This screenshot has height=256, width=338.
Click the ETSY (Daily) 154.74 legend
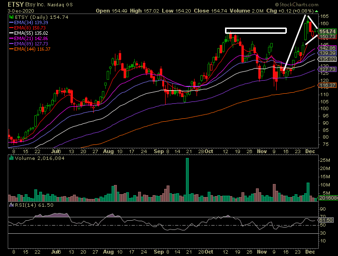click(41, 17)
